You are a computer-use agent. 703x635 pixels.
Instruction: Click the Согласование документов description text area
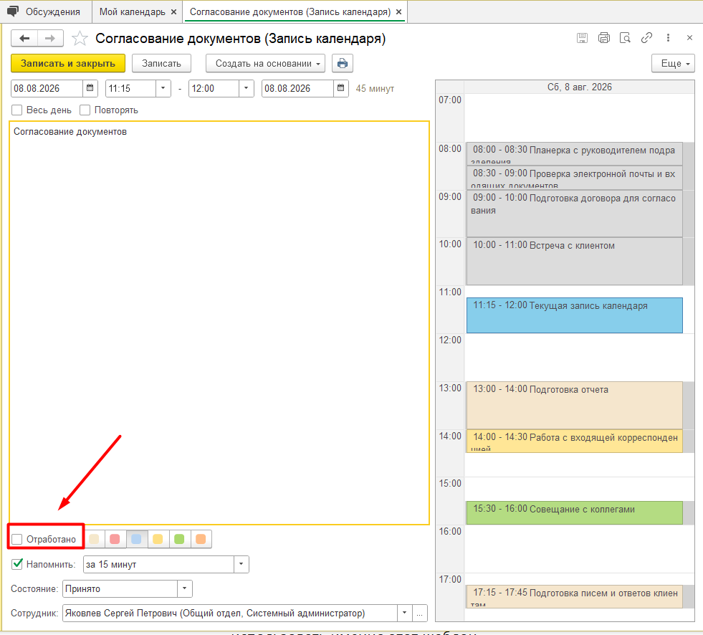pos(219,323)
